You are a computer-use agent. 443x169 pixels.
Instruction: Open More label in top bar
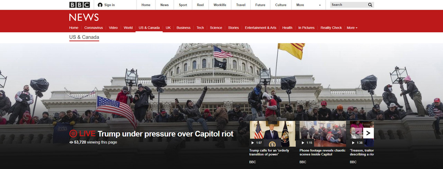(300, 5)
